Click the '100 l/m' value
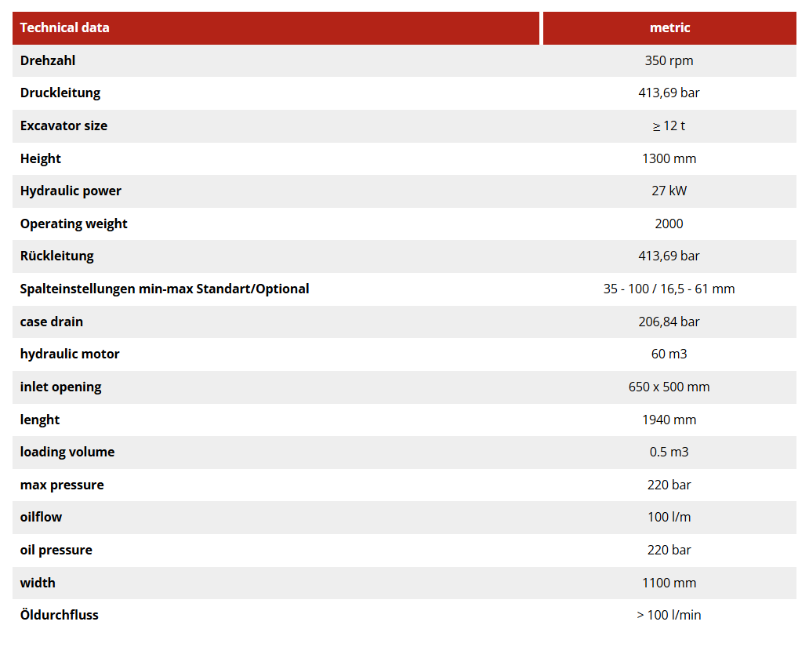The width and height of the screenshot is (809, 647). coord(669,518)
